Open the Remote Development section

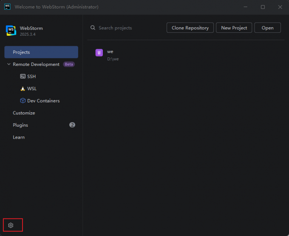coord(36,64)
